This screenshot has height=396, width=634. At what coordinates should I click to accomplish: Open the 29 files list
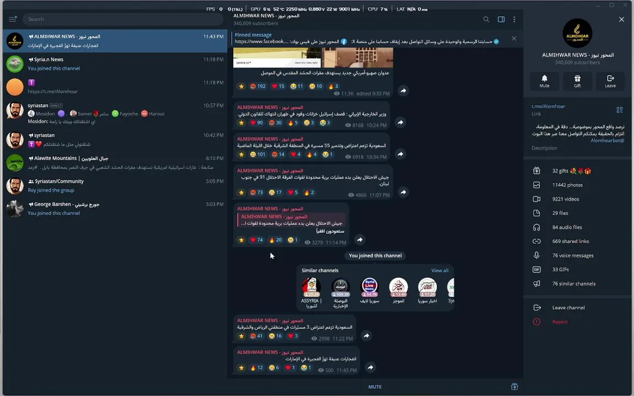(577, 213)
